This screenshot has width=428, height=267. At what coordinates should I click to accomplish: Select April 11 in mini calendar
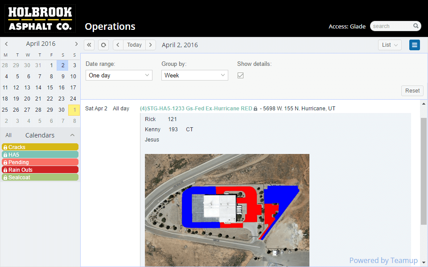tap(5, 88)
